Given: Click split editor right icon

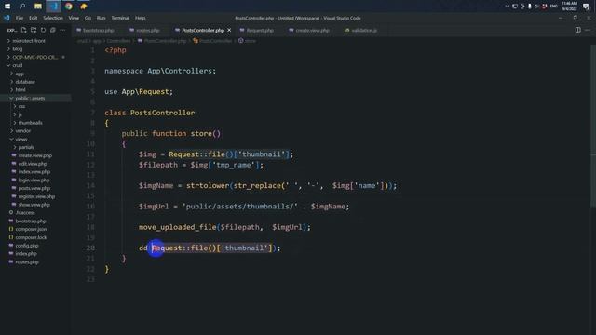Looking at the screenshot, I should pos(577,30).
